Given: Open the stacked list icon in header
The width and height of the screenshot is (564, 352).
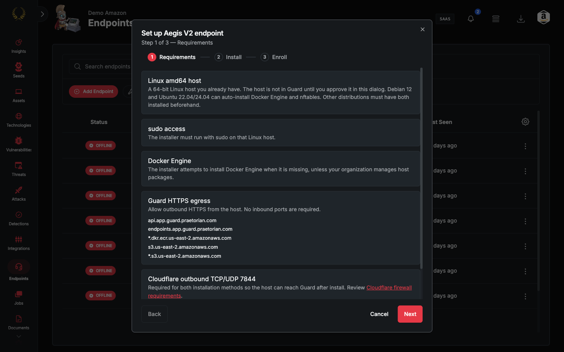Looking at the screenshot, I should point(496,19).
